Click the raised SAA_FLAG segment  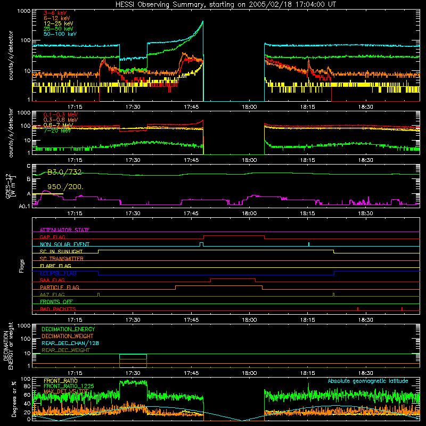(233, 278)
